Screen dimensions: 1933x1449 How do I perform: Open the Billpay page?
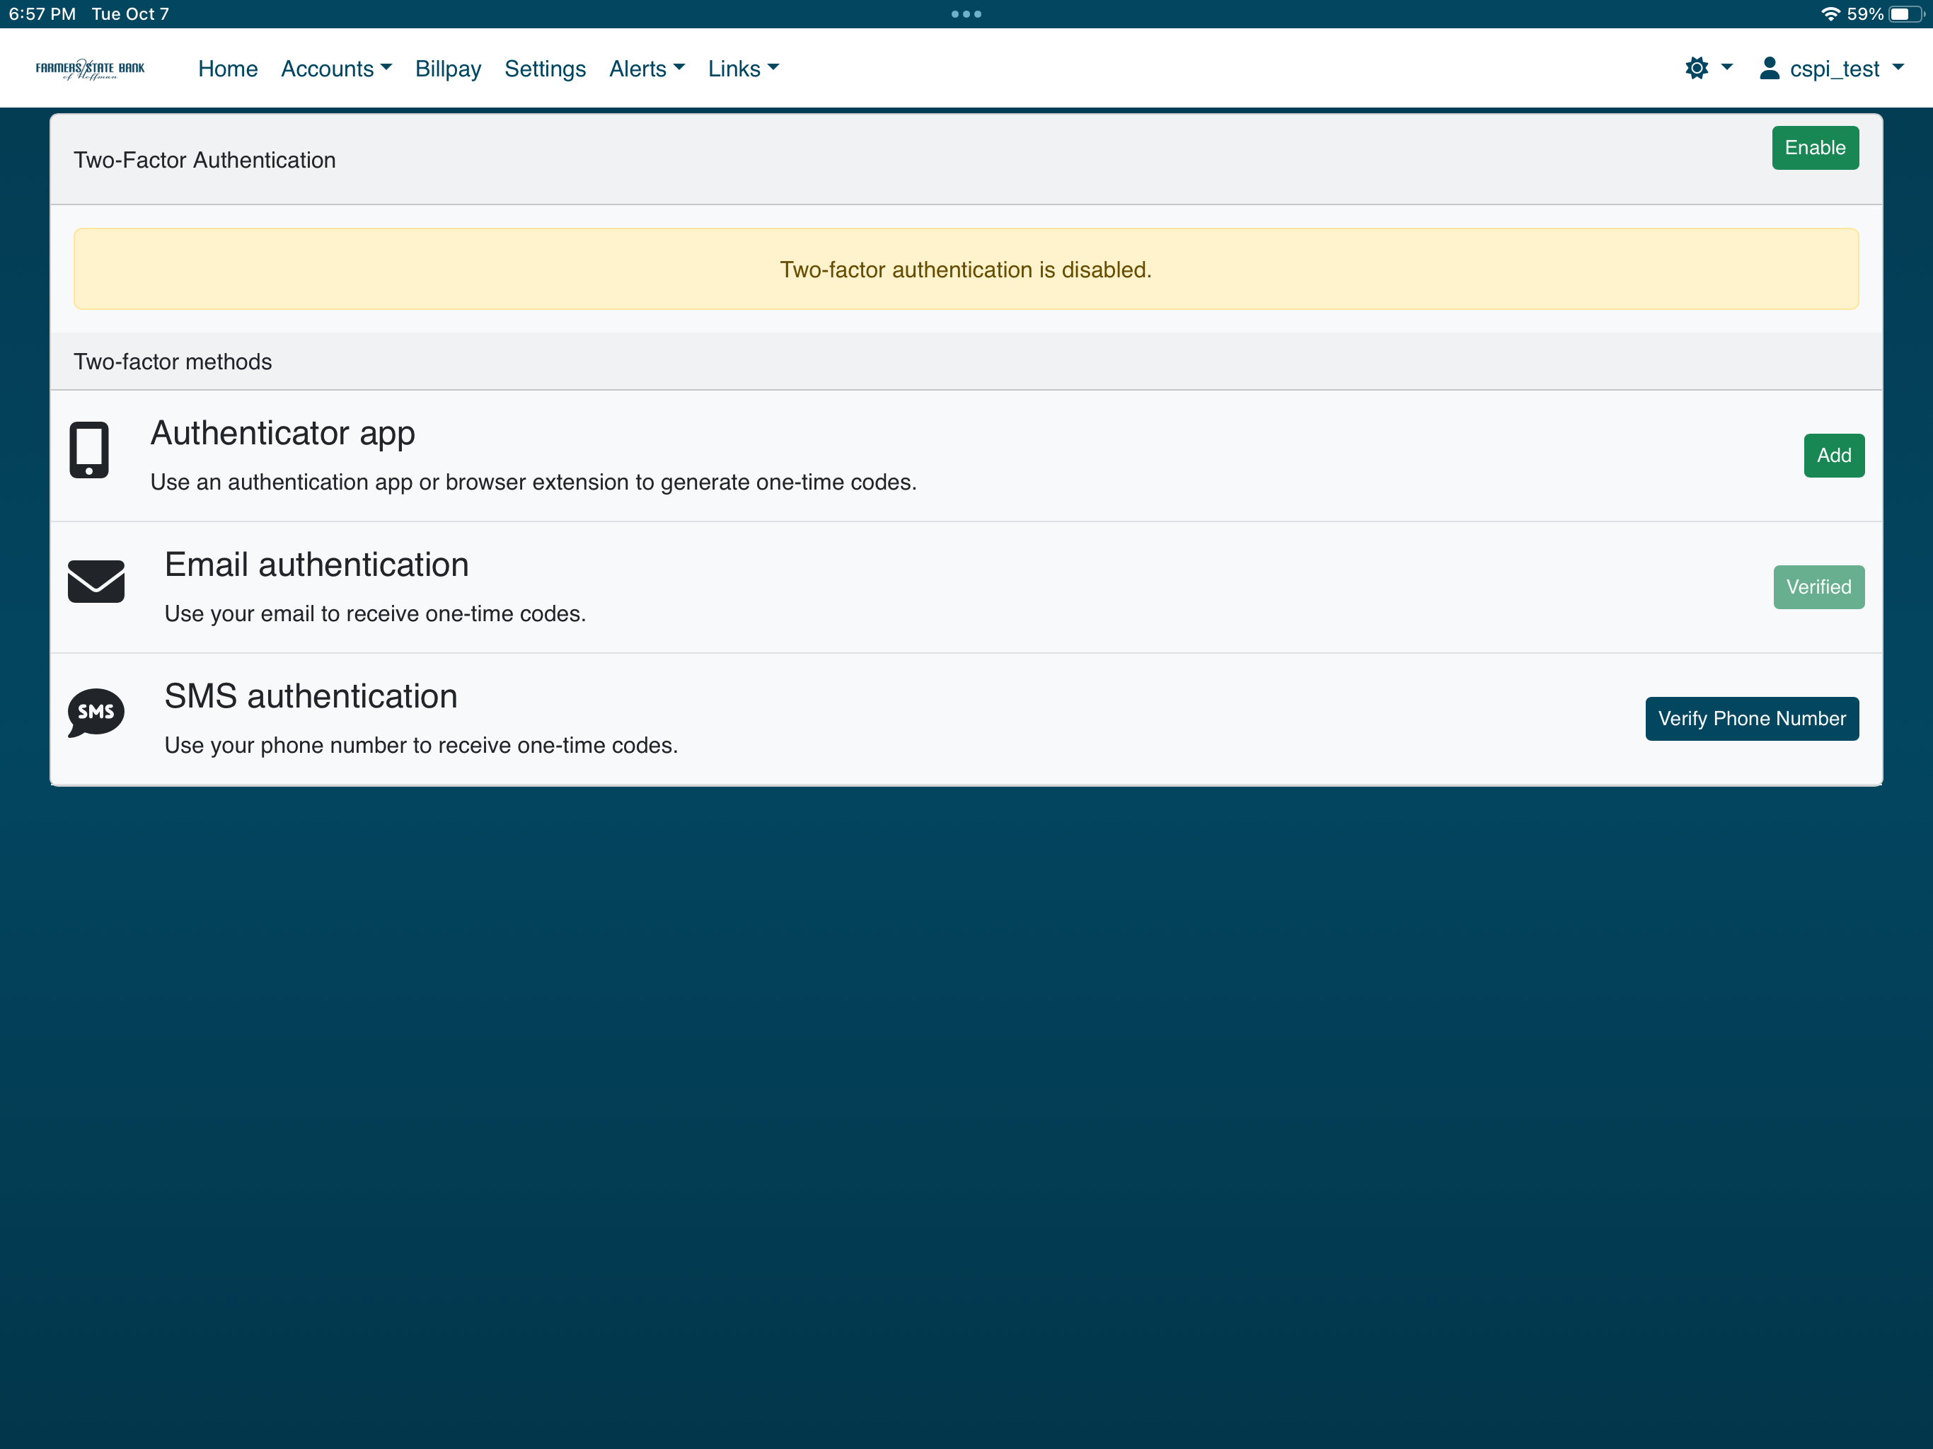[449, 68]
